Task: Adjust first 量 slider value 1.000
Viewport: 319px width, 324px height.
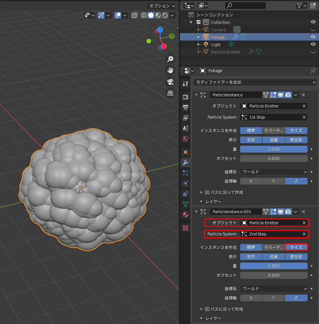Action: [274, 149]
